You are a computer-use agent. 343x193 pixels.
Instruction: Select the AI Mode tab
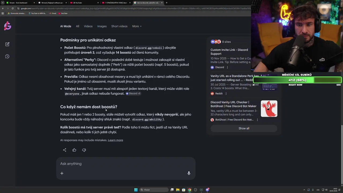[x=66, y=26]
